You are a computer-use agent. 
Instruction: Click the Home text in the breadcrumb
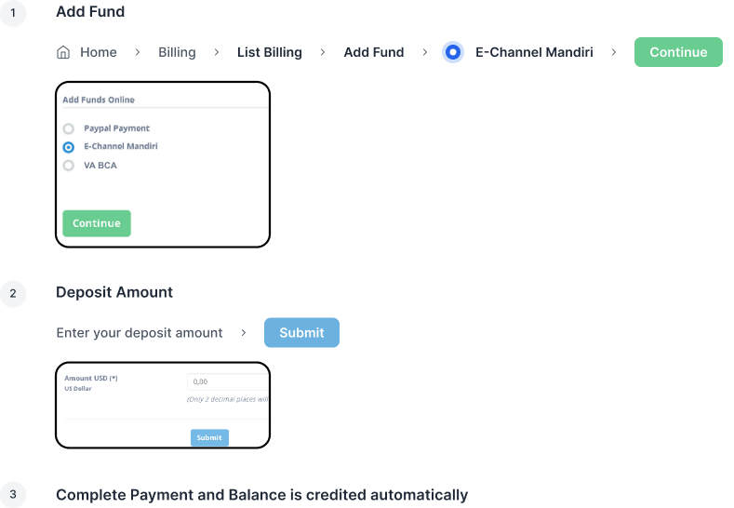tap(99, 52)
